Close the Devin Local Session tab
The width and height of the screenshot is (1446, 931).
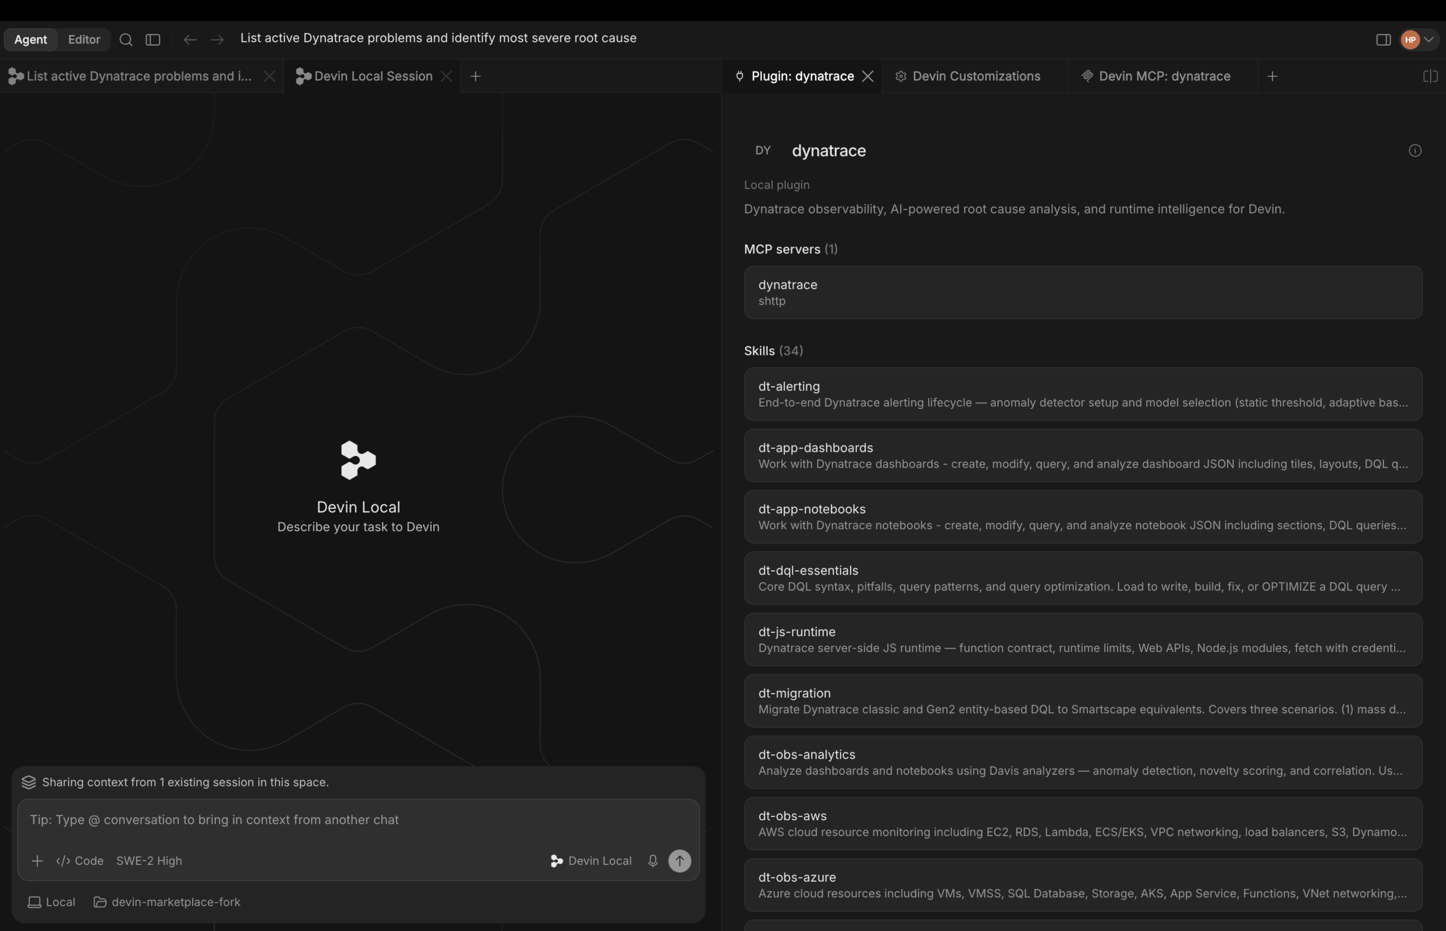coord(446,76)
